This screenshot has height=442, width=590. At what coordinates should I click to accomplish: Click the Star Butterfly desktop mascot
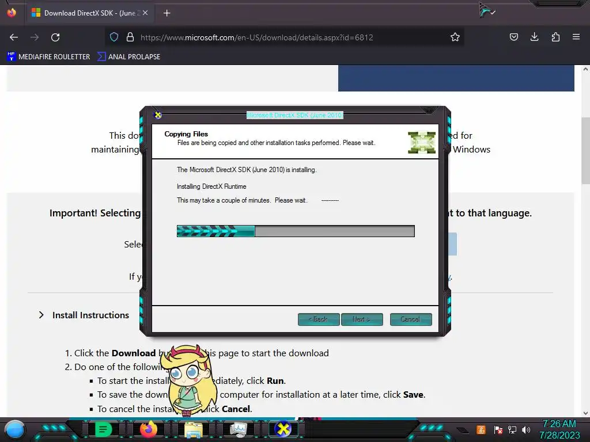[x=188, y=380]
